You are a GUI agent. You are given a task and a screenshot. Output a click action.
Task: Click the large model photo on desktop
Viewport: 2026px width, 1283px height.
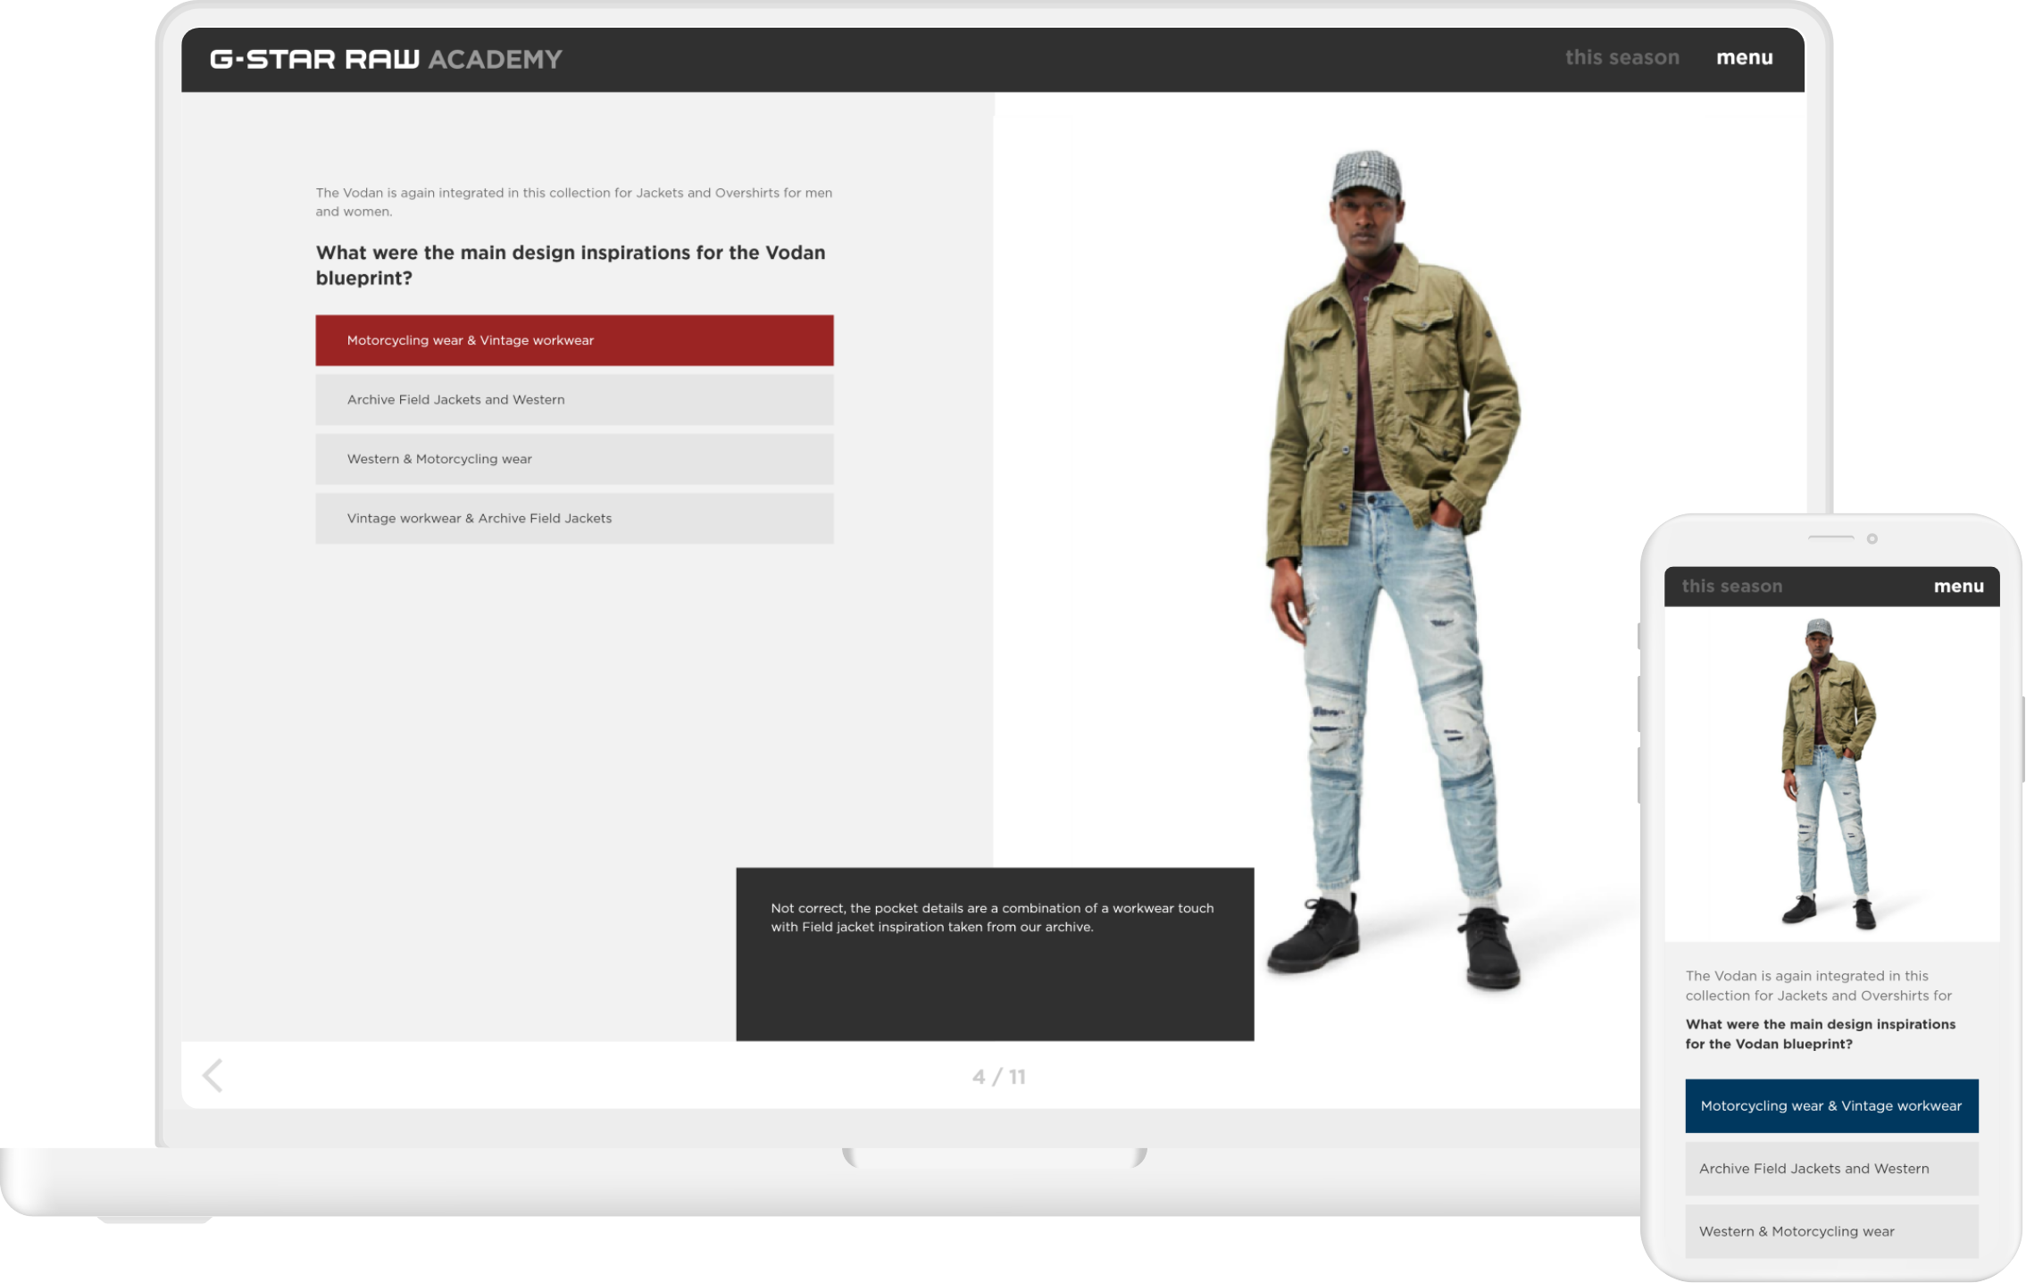click(1393, 571)
